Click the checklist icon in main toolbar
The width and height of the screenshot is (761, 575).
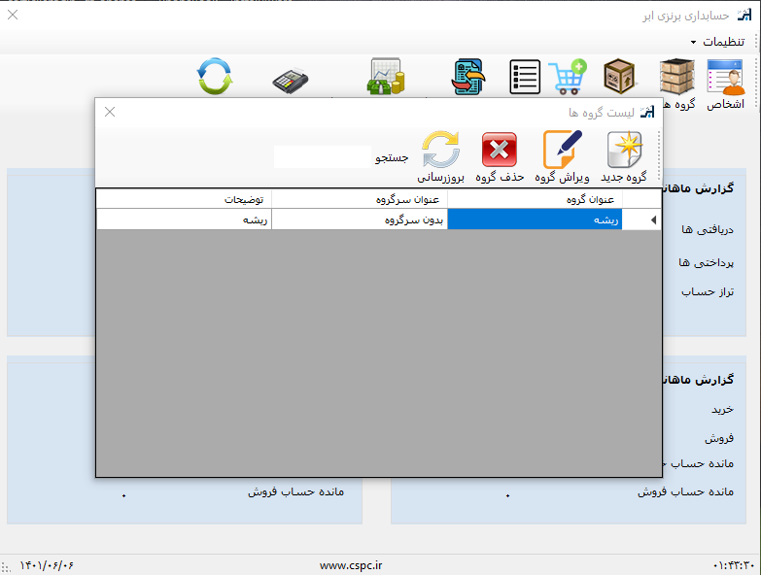point(525,78)
